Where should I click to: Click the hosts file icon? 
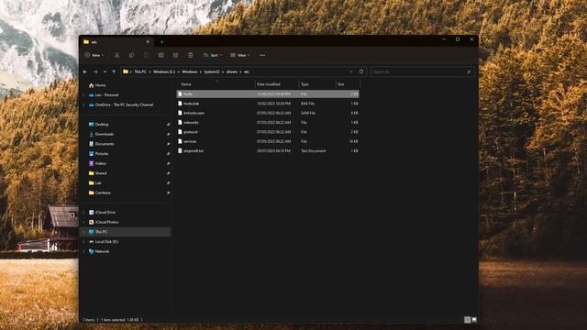point(180,93)
